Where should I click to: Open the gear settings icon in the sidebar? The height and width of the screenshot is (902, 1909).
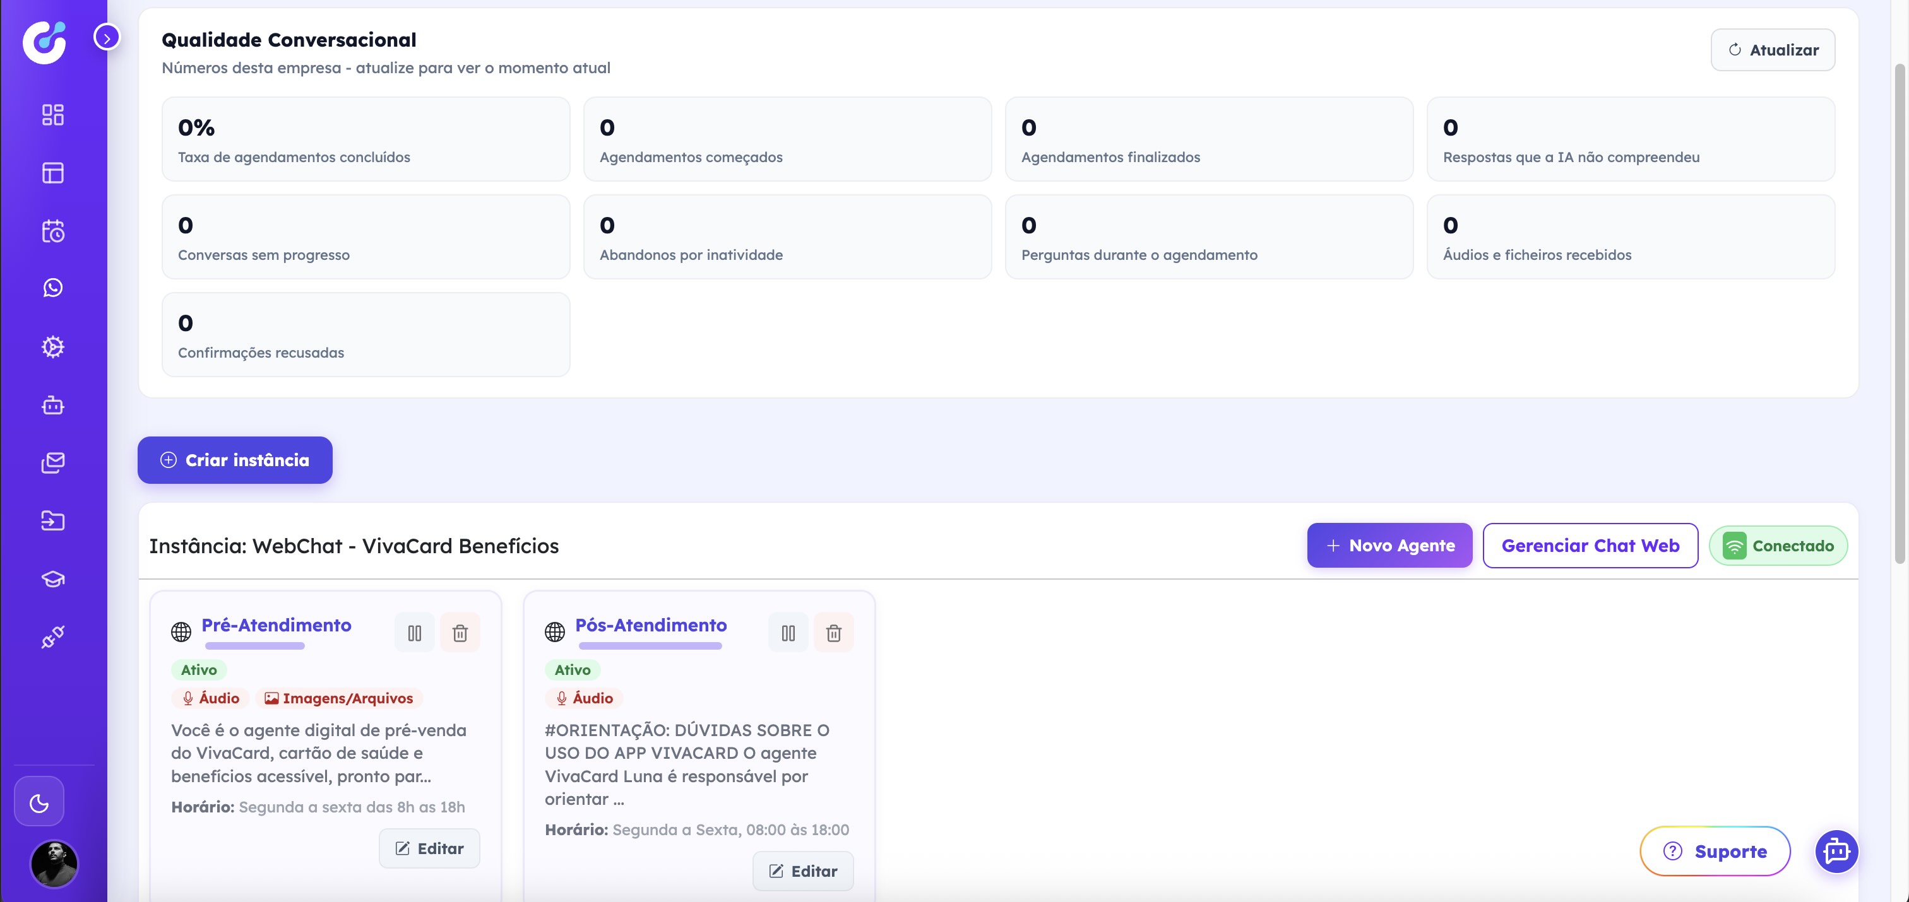click(52, 346)
